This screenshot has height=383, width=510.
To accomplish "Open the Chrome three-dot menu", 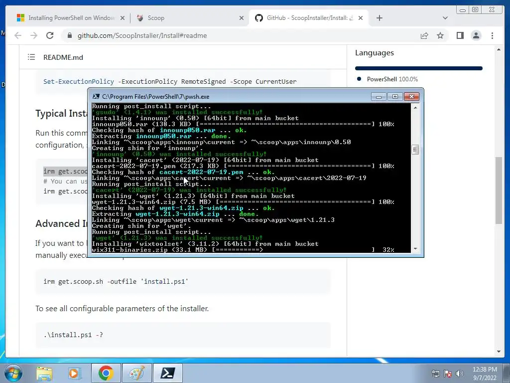I will click(x=492, y=35).
